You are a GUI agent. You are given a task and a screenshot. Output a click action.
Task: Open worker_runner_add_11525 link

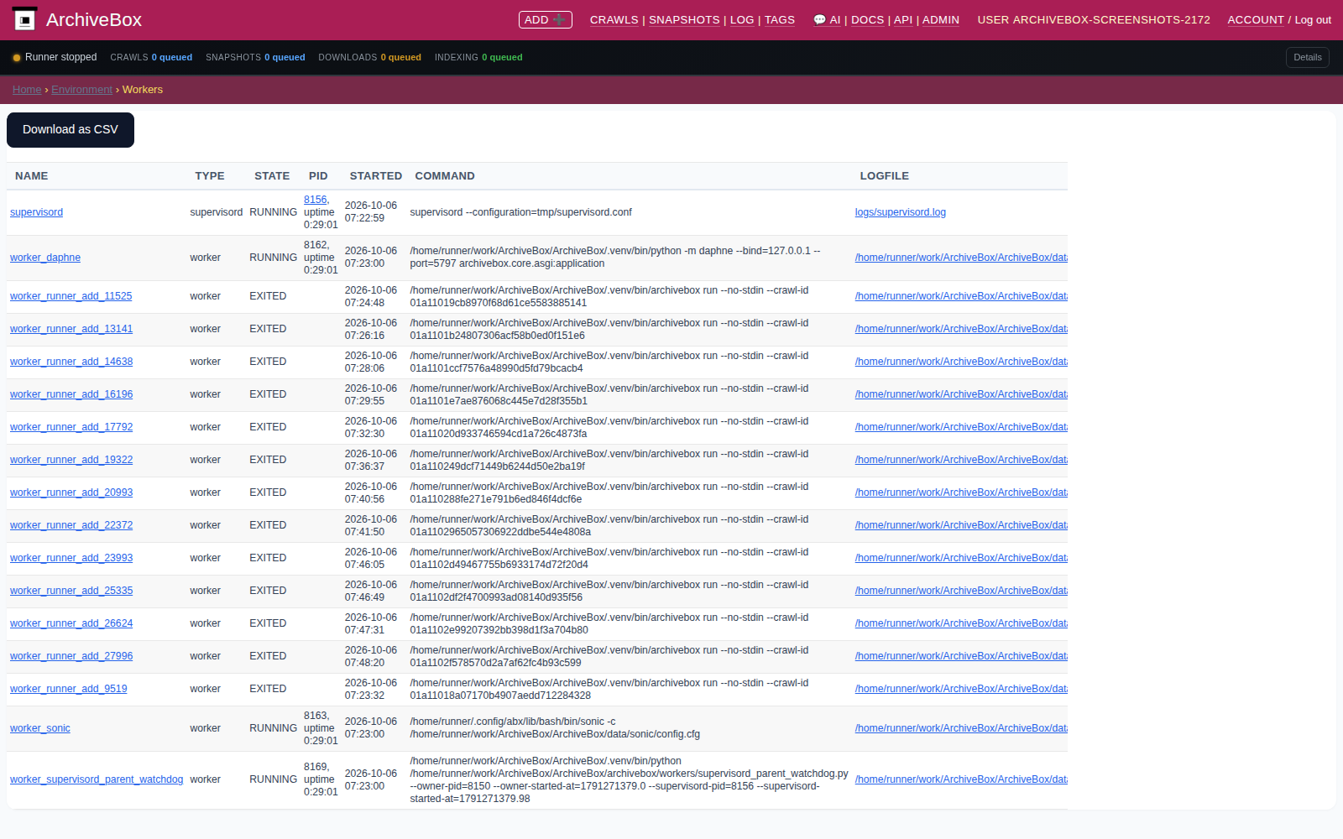pos(71,296)
